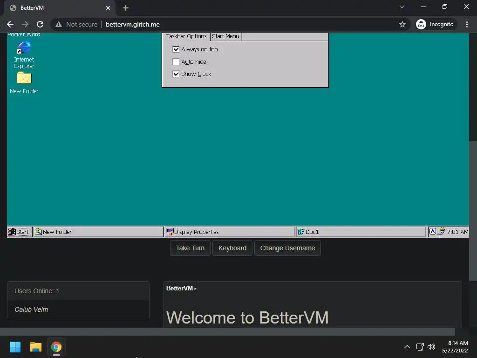Click the host network tray icon
The width and height of the screenshot is (477, 358).
[420, 347]
